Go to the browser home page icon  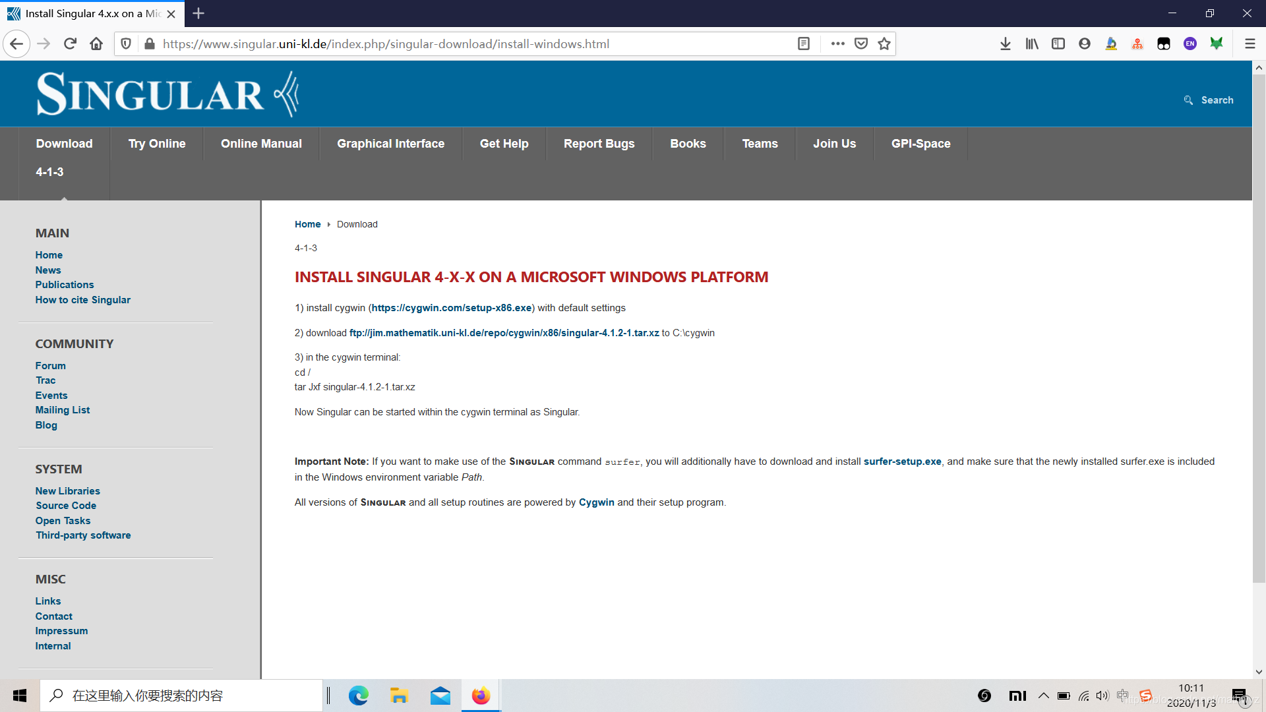(x=96, y=44)
